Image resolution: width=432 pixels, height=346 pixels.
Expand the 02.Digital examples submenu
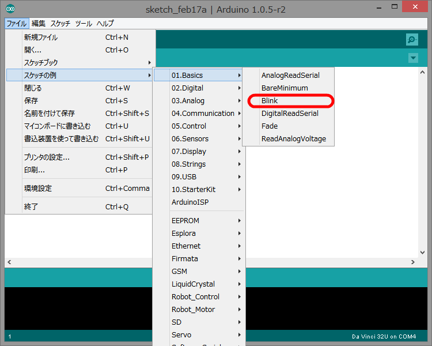pos(198,88)
